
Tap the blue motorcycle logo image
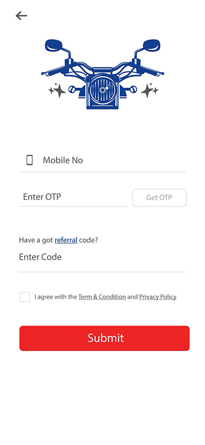(x=103, y=74)
